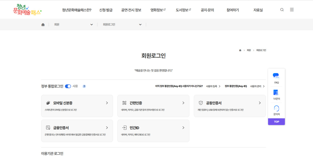The image size is (313, 161).
Task: Open the 자료실 menu
Action: point(258,10)
